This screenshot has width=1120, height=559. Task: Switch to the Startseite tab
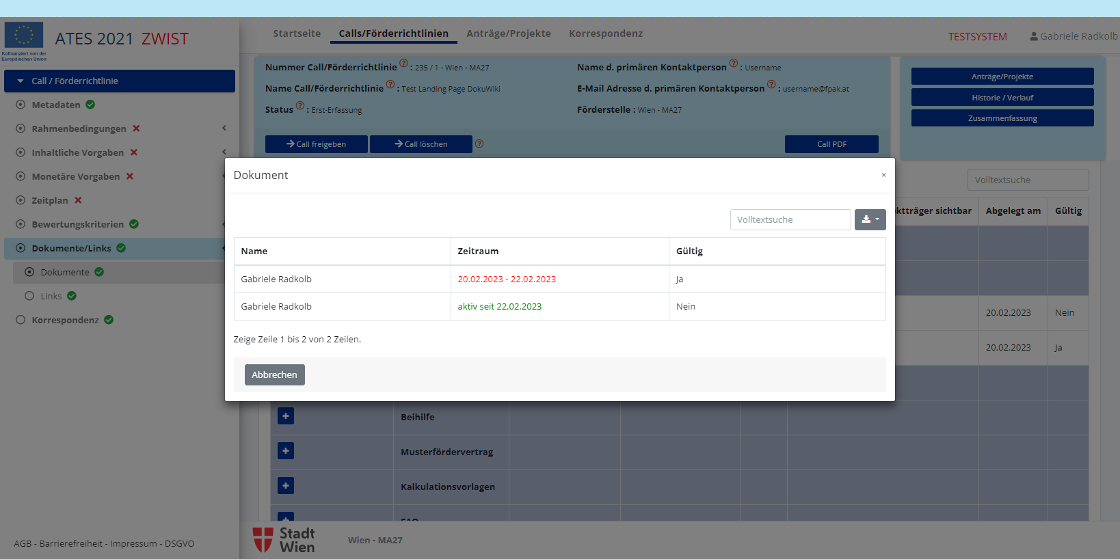(x=297, y=33)
